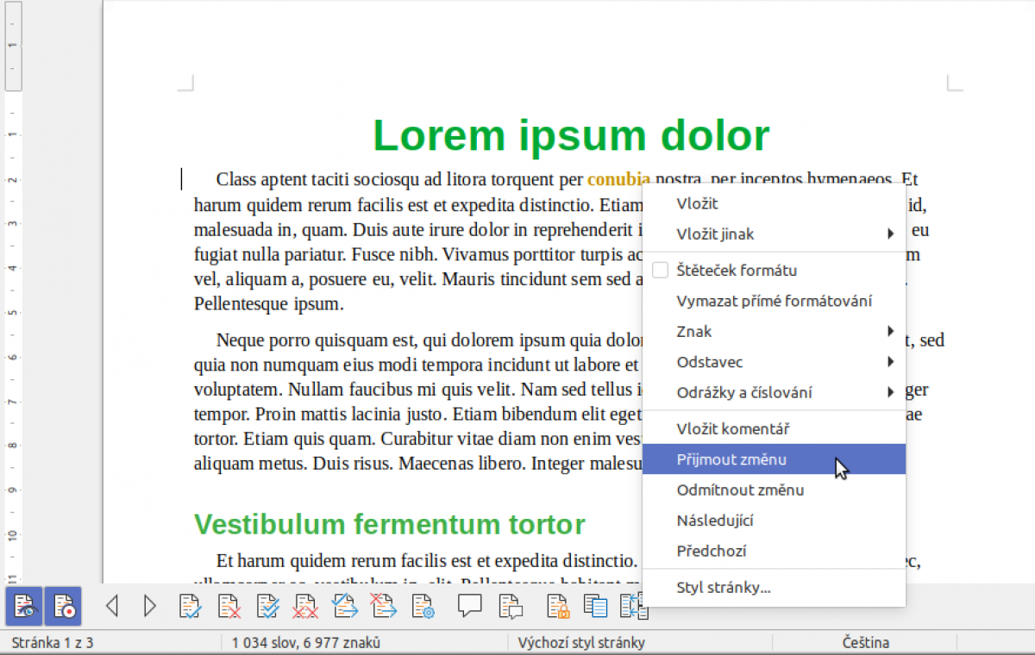Toggle Record Changes icon

(x=63, y=606)
